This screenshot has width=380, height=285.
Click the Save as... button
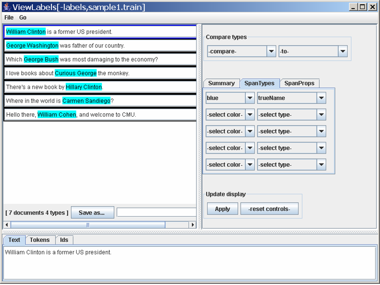[x=92, y=213]
